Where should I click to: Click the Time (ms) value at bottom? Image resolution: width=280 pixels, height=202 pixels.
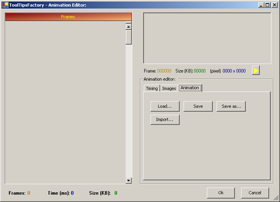72,193
